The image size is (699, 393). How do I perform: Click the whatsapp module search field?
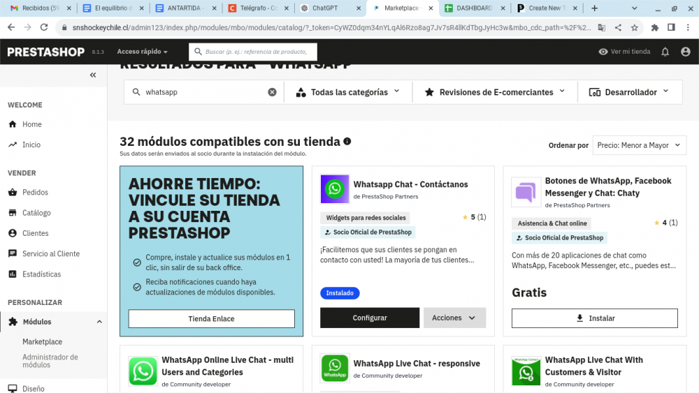pos(204,92)
